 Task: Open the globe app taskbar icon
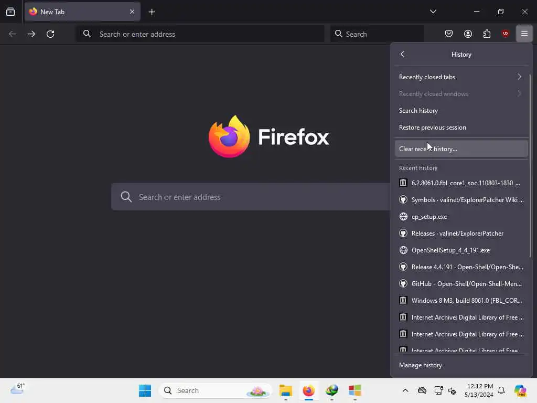[x=331, y=390]
